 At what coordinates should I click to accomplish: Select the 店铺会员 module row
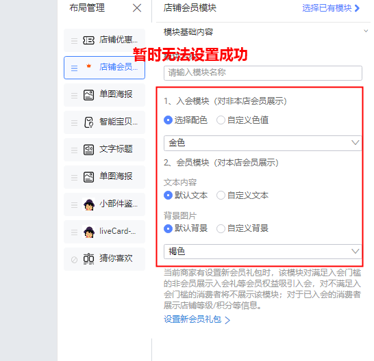(104, 68)
